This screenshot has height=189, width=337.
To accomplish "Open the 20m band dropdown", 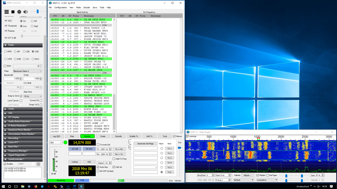I will point(56,143).
